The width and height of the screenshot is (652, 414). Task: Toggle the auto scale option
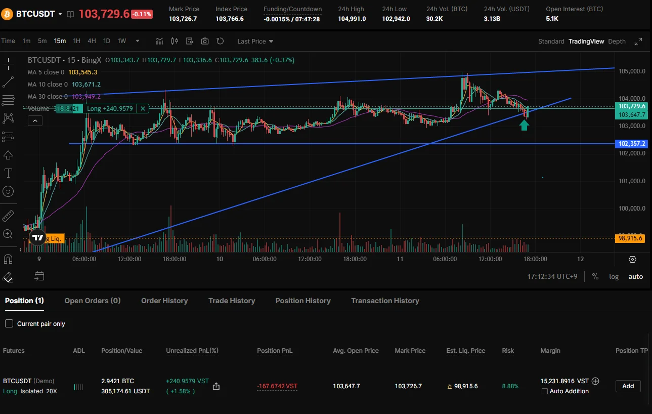point(636,276)
